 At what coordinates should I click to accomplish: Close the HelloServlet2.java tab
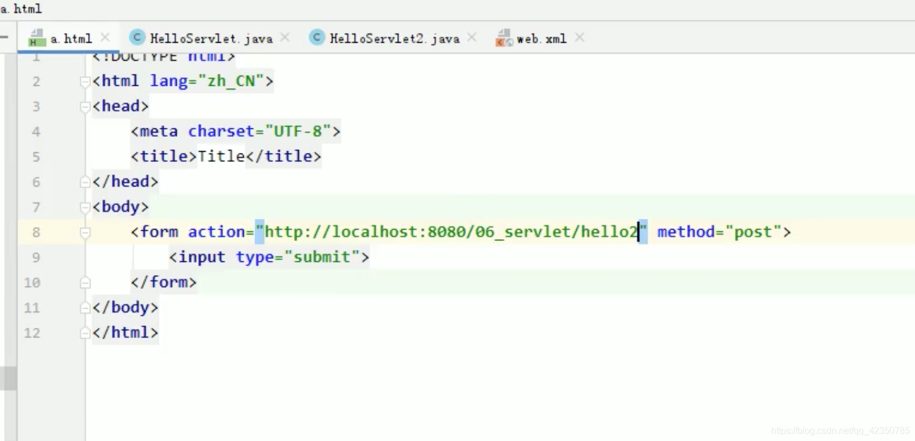point(472,38)
